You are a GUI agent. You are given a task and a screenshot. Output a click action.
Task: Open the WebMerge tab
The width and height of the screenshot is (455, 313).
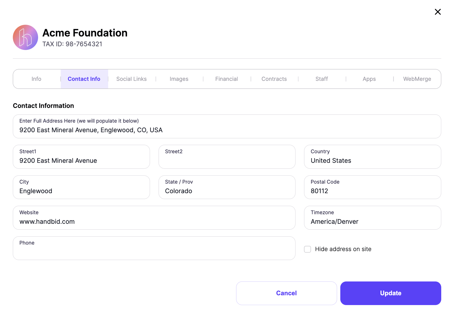point(417,79)
